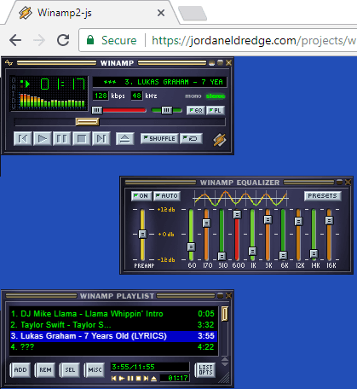Open the playlist MISC menu
The height and width of the screenshot is (389, 357).
click(95, 370)
